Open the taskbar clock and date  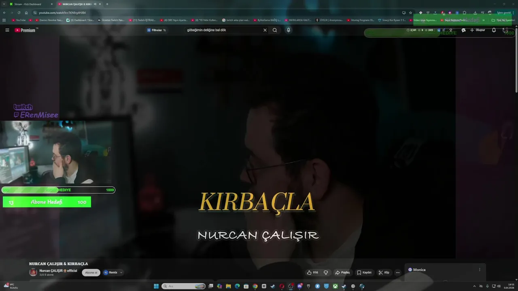coord(509,286)
